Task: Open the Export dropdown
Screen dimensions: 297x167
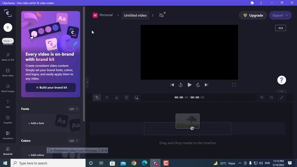Action: point(280,15)
